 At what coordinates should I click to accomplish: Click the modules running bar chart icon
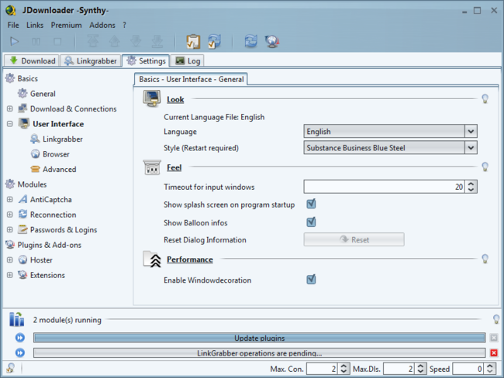[x=16, y=319]
